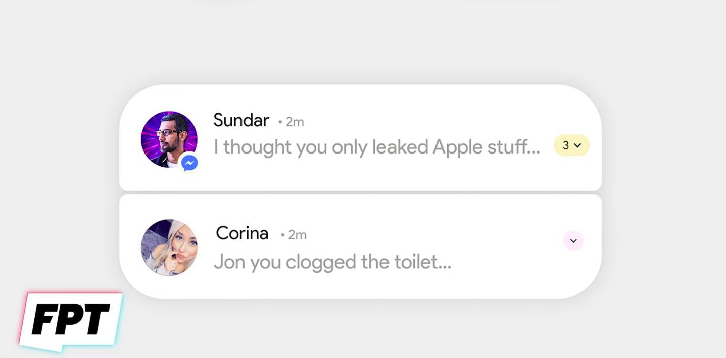
Task: Expand Corina's notification with the pink chevron
Action: [x=573, y=241]
